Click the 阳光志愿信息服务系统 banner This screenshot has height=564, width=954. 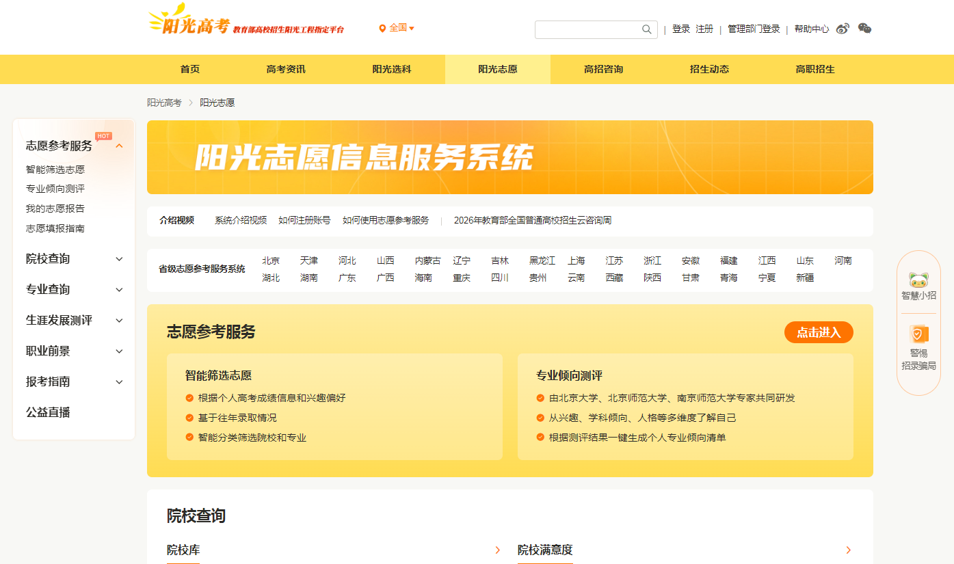click(510, 157)
